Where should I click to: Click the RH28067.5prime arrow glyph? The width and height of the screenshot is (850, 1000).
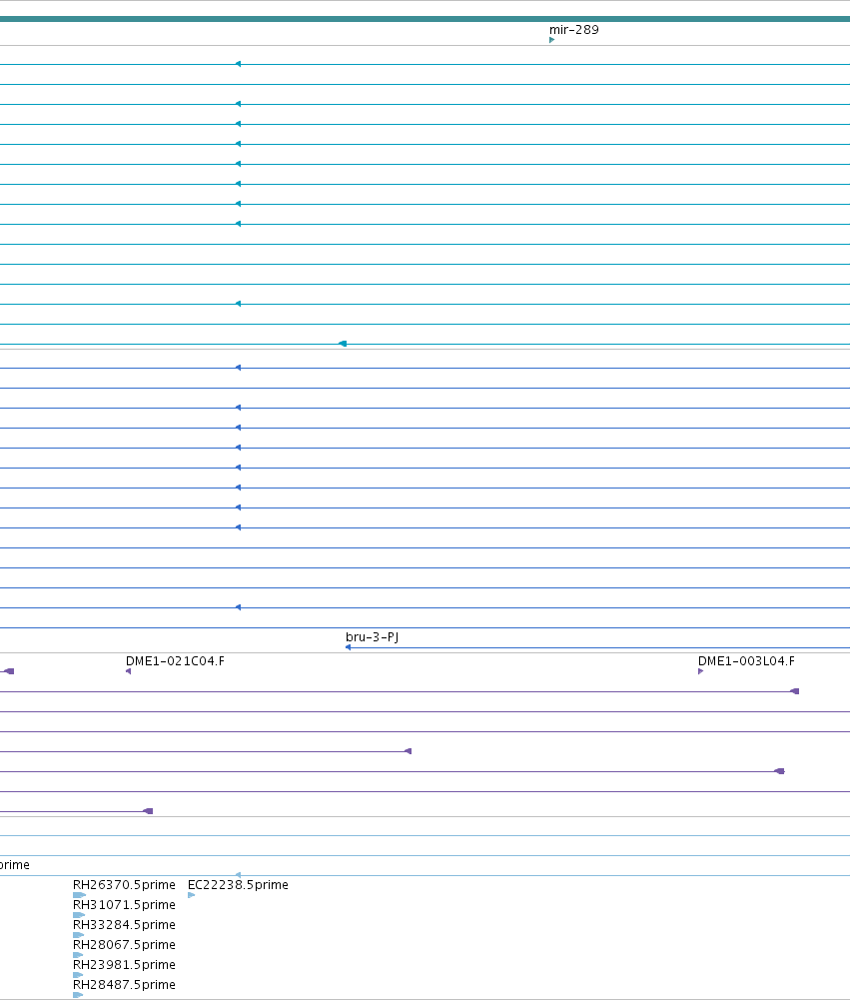click(78, 955)
